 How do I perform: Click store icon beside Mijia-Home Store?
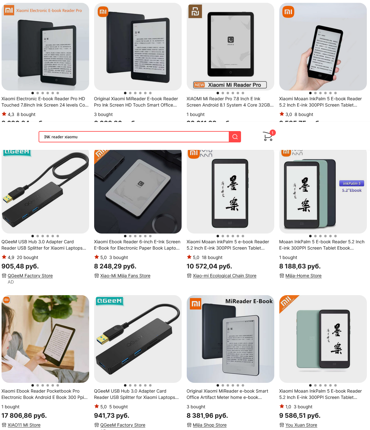pyautogui.click(x=282, y=276)
